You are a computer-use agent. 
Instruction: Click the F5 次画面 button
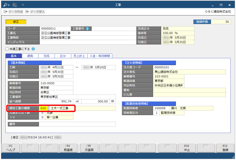[x=89, y=148]
